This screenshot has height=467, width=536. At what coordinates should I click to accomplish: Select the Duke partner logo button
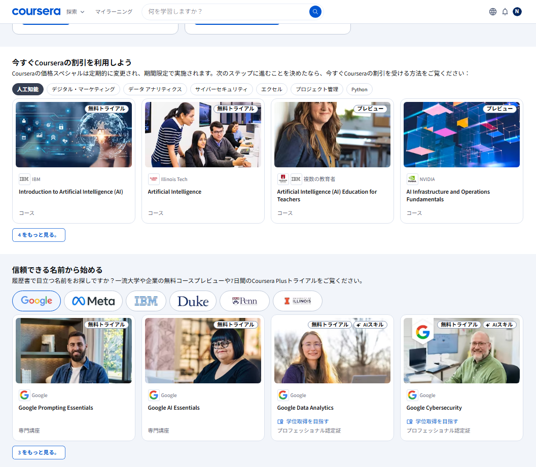pyautogui.click(x=193, y=301)
